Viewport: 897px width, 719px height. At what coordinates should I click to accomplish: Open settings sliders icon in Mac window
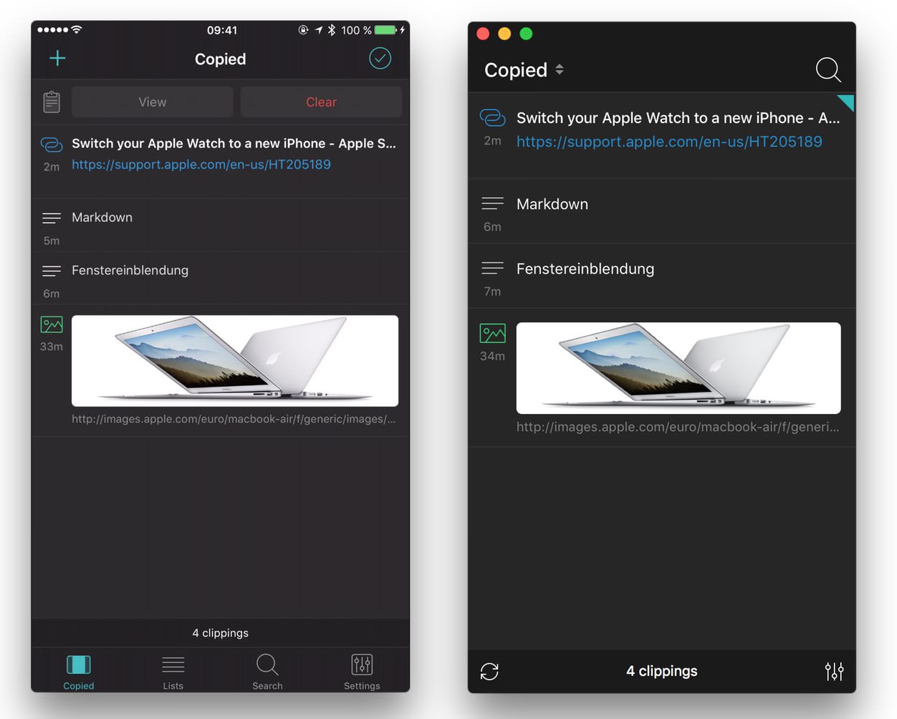834,671
